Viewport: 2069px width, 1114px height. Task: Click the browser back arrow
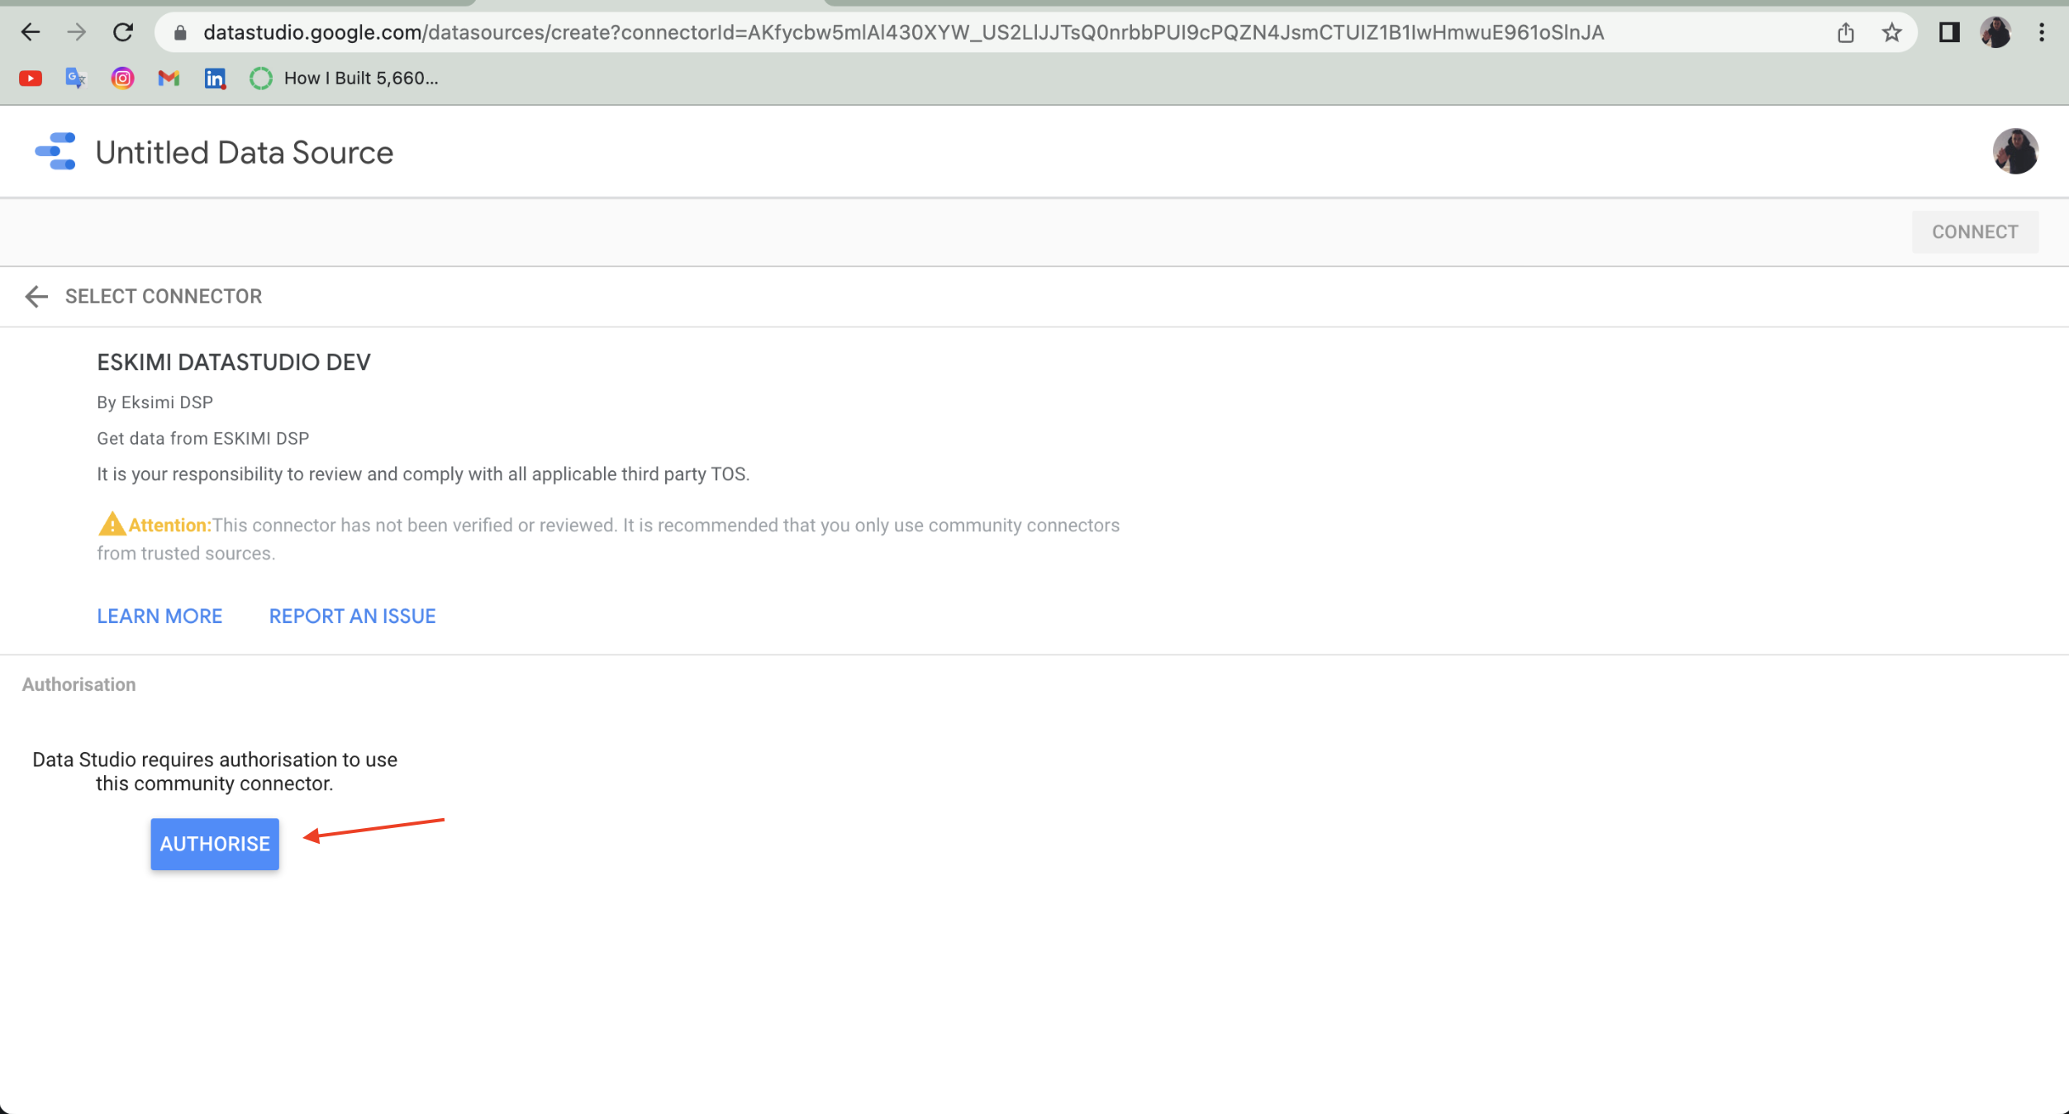pyautogui.click(x=31, y=32)
